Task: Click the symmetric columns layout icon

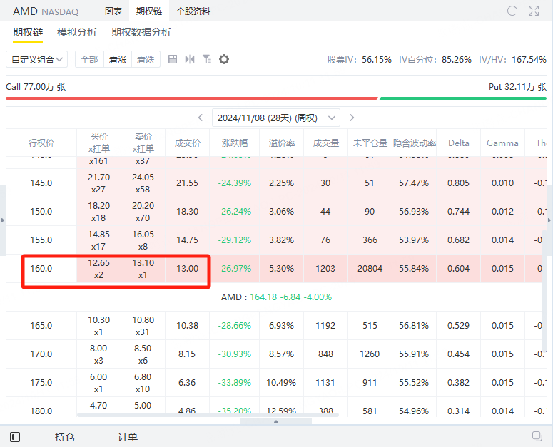Action: click(x=190, y=59)
